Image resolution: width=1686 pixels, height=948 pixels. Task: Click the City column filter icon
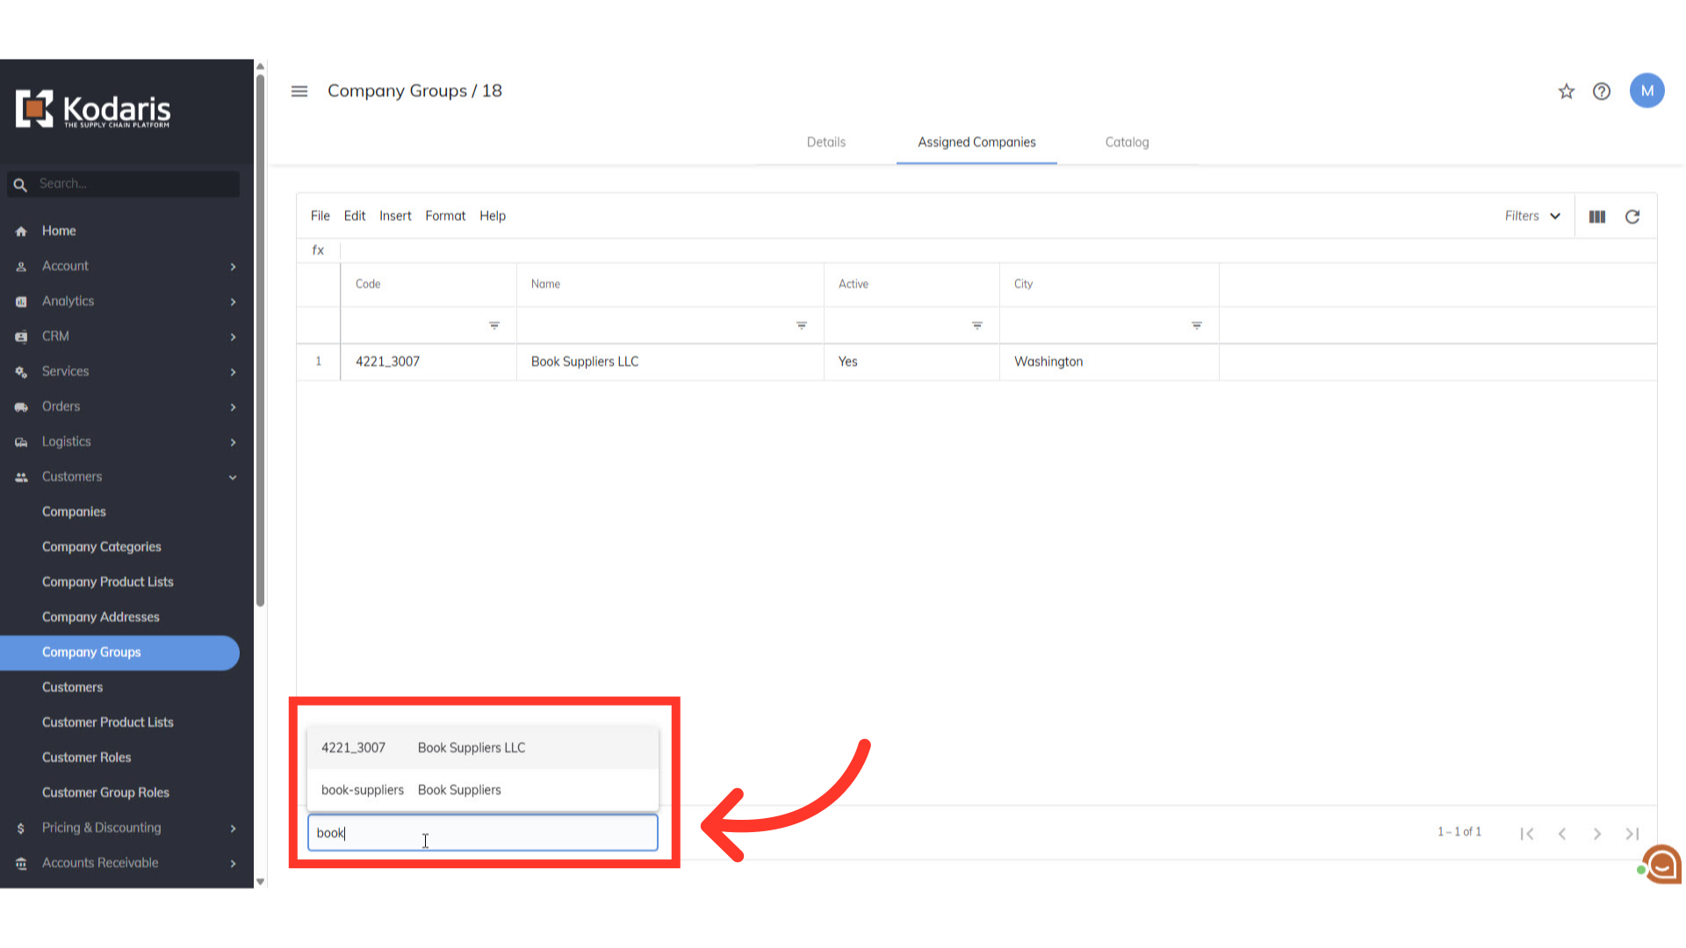click(x=1196, y=326)
